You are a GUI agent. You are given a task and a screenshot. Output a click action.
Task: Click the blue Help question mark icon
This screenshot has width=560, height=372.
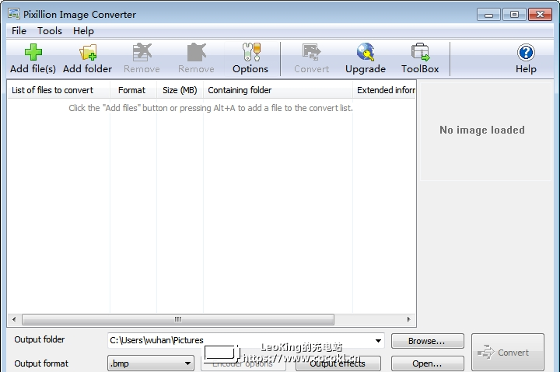526,53
